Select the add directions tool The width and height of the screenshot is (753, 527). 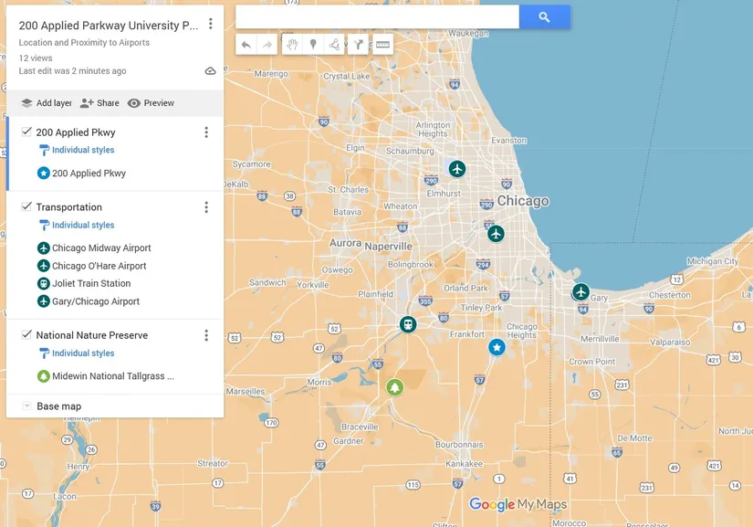359,45
